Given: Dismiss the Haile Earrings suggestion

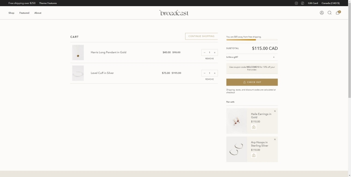Looking at the screenshot, I should point(275,111).
